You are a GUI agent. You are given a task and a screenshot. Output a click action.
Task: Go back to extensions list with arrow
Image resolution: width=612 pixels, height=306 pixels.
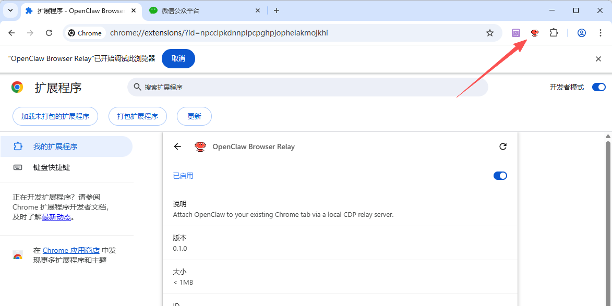177,146
